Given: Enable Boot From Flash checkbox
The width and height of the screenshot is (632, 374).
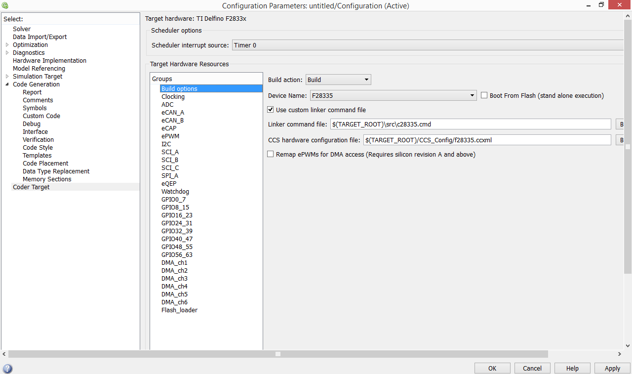Looking at the screenshot, I should click(x=484, y=95).
